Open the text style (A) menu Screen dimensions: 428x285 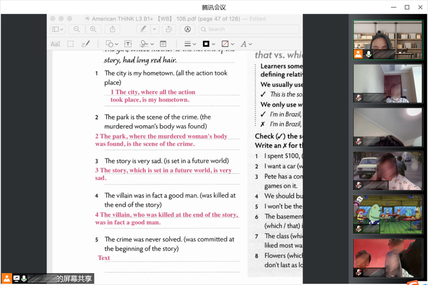246,44
